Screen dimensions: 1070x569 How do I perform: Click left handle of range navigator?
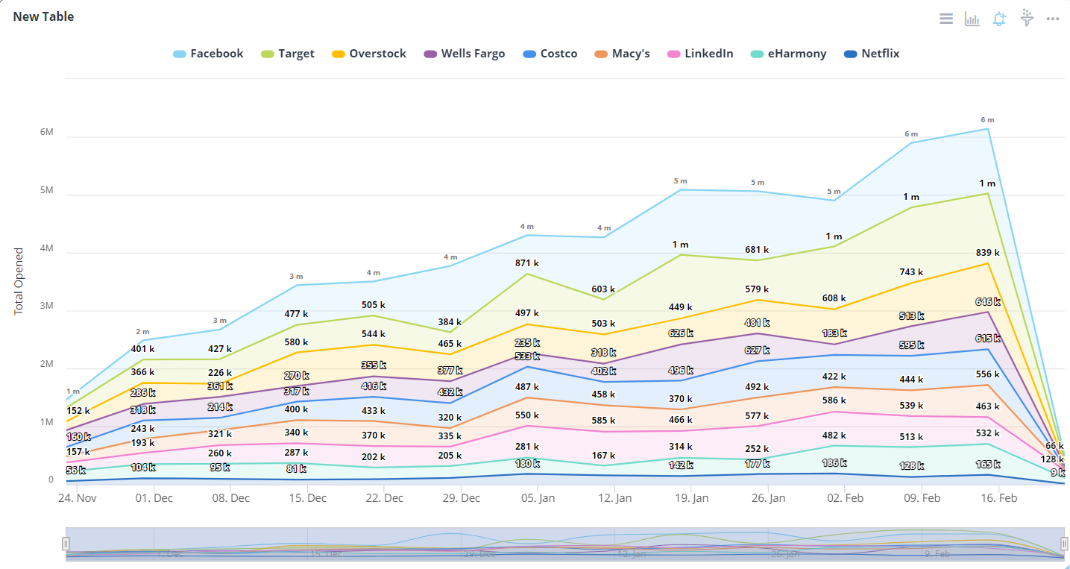coord(66,544)
